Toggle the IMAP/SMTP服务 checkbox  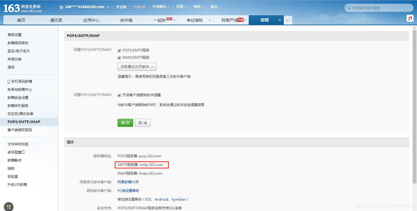point(119,58)
